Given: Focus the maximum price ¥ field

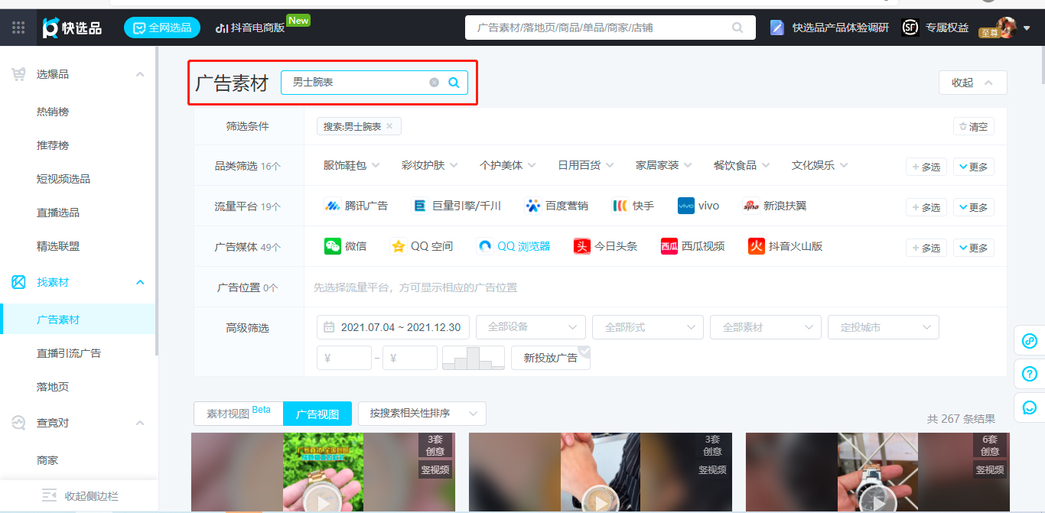Looking at the screenshot, I should (410, 358).
